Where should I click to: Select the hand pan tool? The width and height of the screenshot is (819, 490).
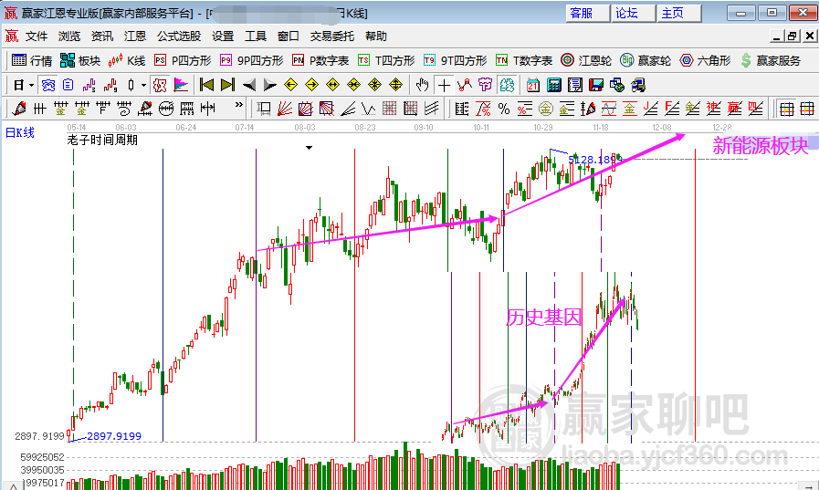click(422, 85)
